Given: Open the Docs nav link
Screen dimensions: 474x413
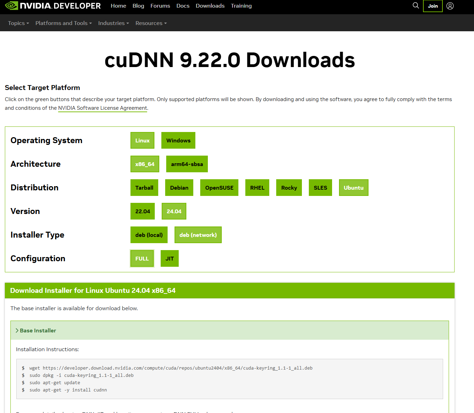Looking at the screenshot, I should tap(183, 6).
